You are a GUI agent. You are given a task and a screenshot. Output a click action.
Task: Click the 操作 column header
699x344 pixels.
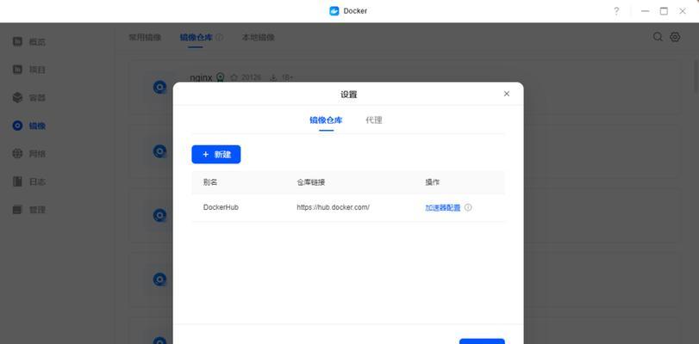tap(433, 182)
